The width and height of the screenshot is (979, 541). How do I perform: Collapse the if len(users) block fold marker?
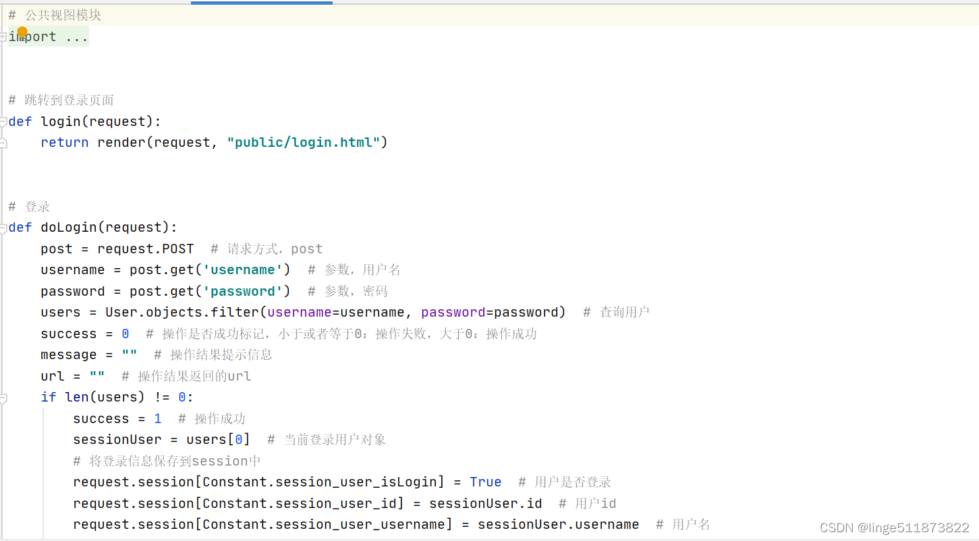[3, 397]
